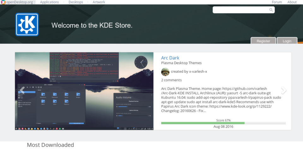
Task: Click 'Welcome to the KDE Store.' heading
Action: click(92, 25)
